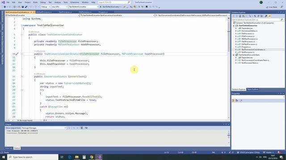Viewport: 286px width, 160px height.
Task: Open the startup project dropdown
Action: (84, 7)
